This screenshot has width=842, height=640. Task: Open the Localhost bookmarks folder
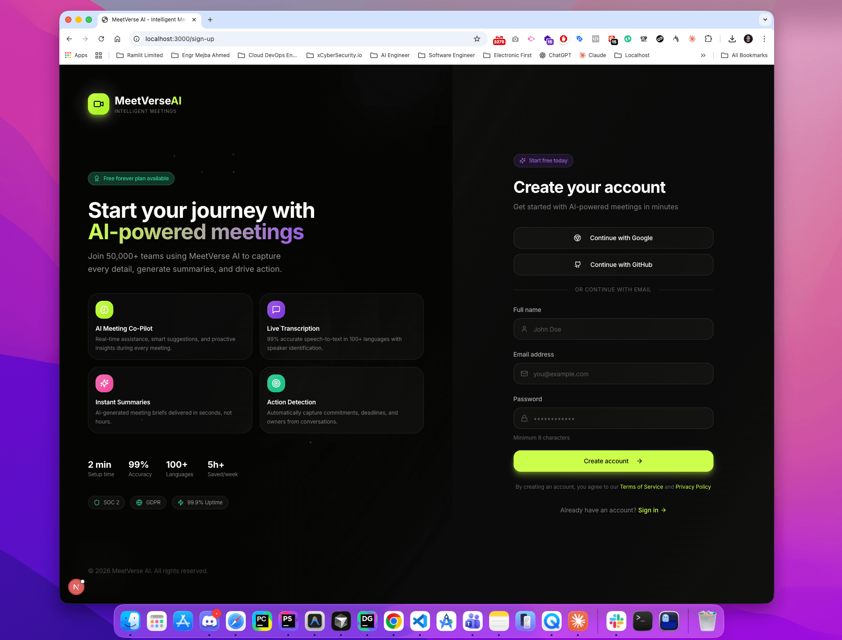click(632, 55)
